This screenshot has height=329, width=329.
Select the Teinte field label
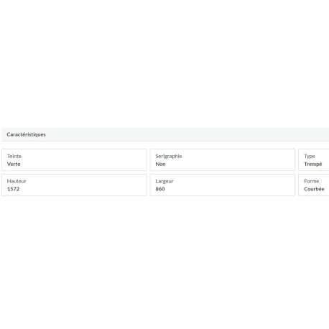pos(14,156)
